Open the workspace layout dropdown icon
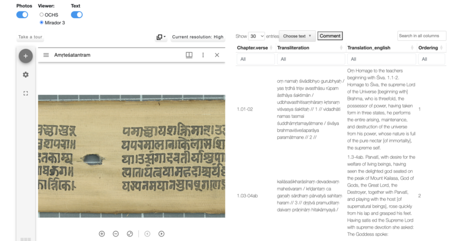 coord(161,37)
